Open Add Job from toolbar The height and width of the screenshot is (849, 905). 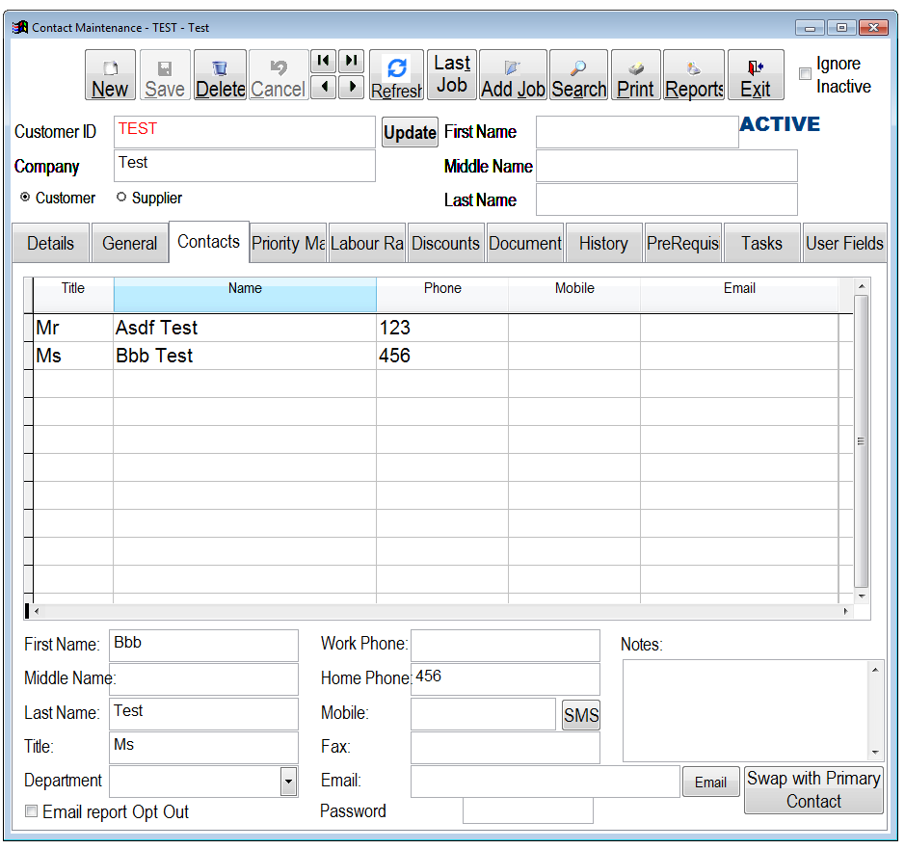513,75
